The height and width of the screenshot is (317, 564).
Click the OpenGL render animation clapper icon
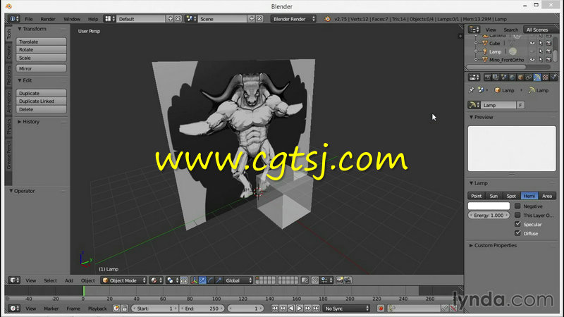coord(348,280)
